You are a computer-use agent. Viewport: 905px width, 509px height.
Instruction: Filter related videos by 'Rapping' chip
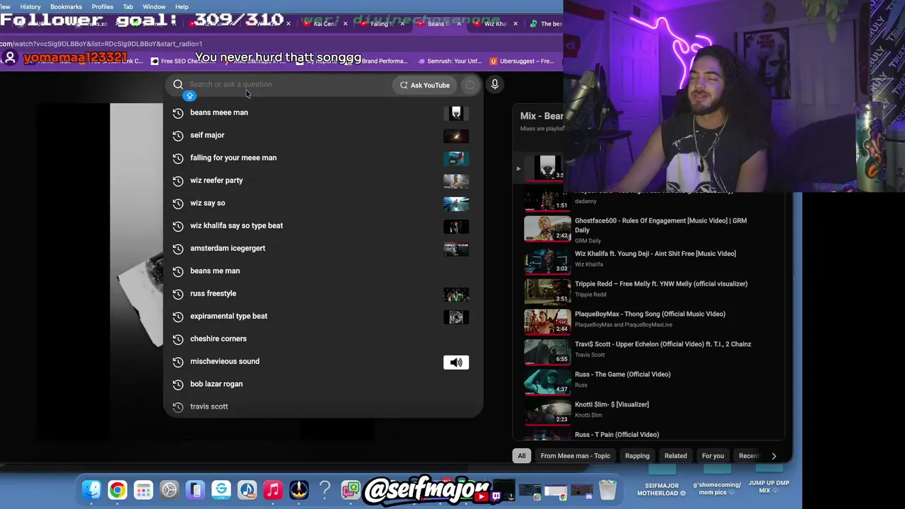coord(637,456)
